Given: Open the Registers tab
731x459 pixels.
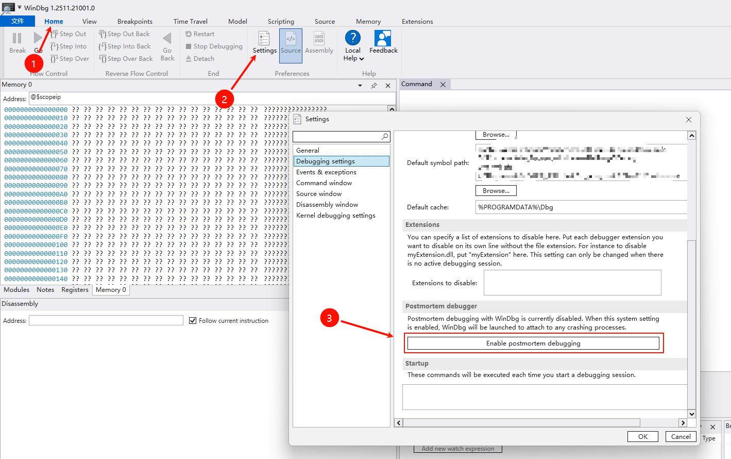Looking at the screenshot, I should click(75, 290).
